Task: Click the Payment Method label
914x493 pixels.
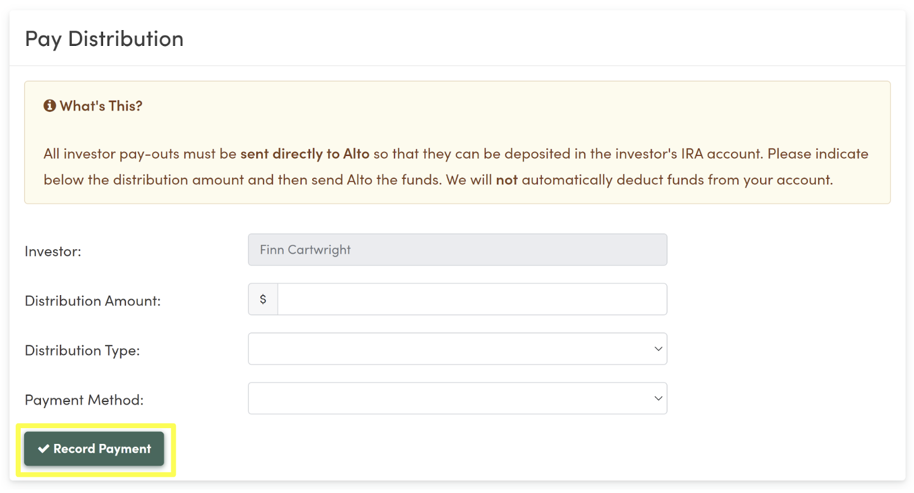Action: click(84, 400)
